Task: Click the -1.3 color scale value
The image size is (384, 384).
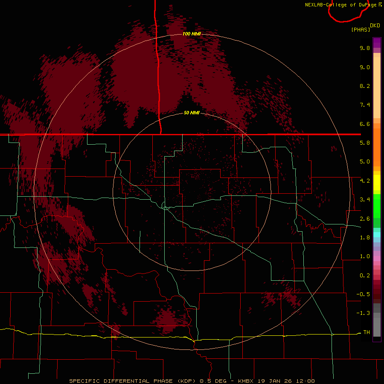Action: click(x=363, y=313)
